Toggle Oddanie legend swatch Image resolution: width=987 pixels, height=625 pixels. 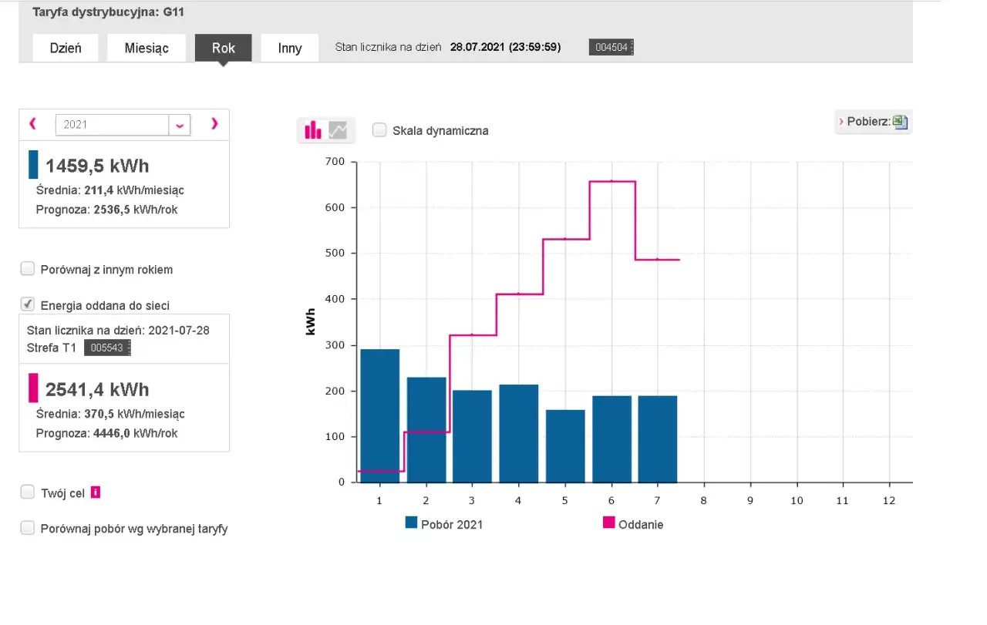pyautogui.click(x=609, y=523)
